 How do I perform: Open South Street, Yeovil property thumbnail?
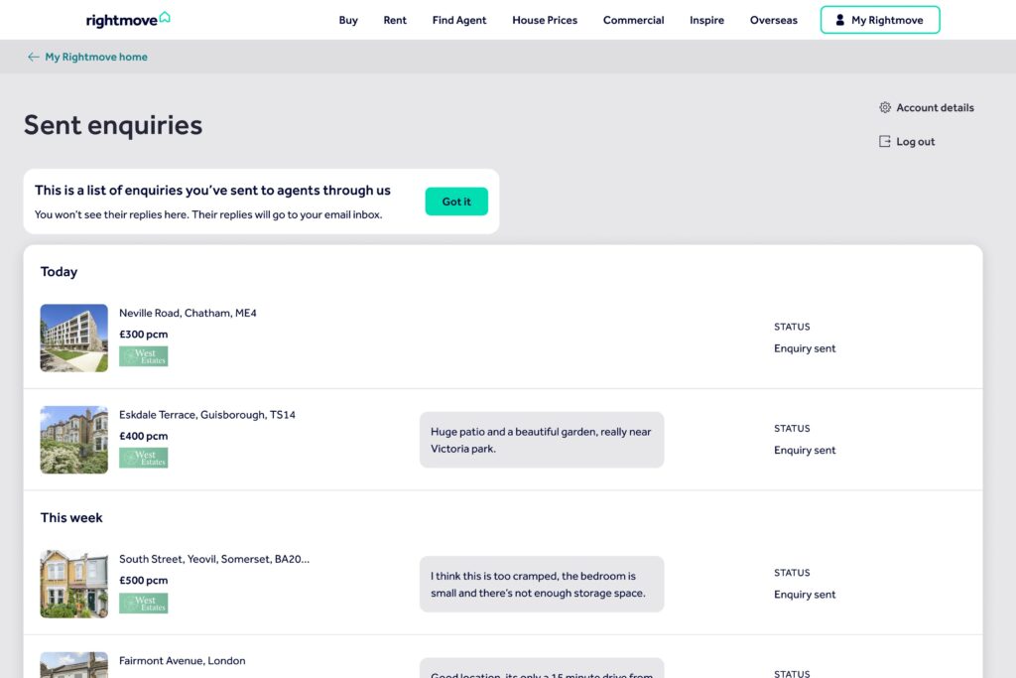coord(73,584)
